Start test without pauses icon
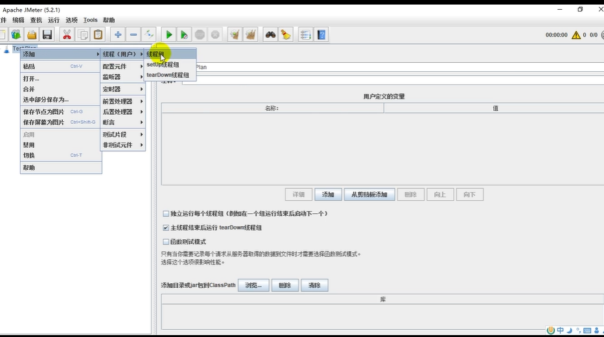604x337 pixels. click(x=184, y=34)
